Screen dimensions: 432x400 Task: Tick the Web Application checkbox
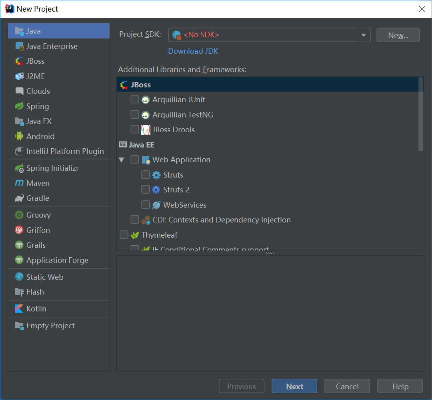[x=135, y=159]
